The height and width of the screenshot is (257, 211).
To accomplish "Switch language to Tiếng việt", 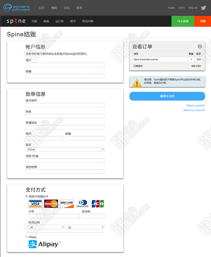I will (193, 8).
